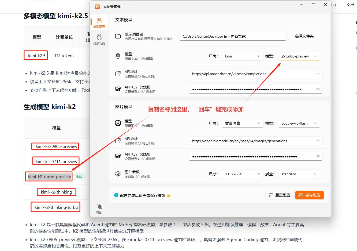Click the image model picture icon

[118, 123]
